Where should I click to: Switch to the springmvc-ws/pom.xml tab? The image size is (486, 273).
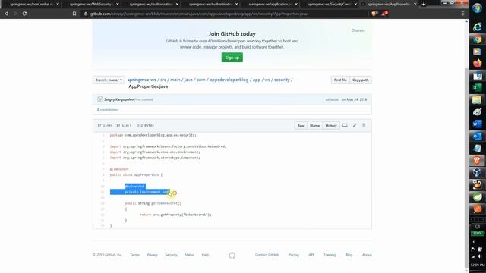click(31, 5)
